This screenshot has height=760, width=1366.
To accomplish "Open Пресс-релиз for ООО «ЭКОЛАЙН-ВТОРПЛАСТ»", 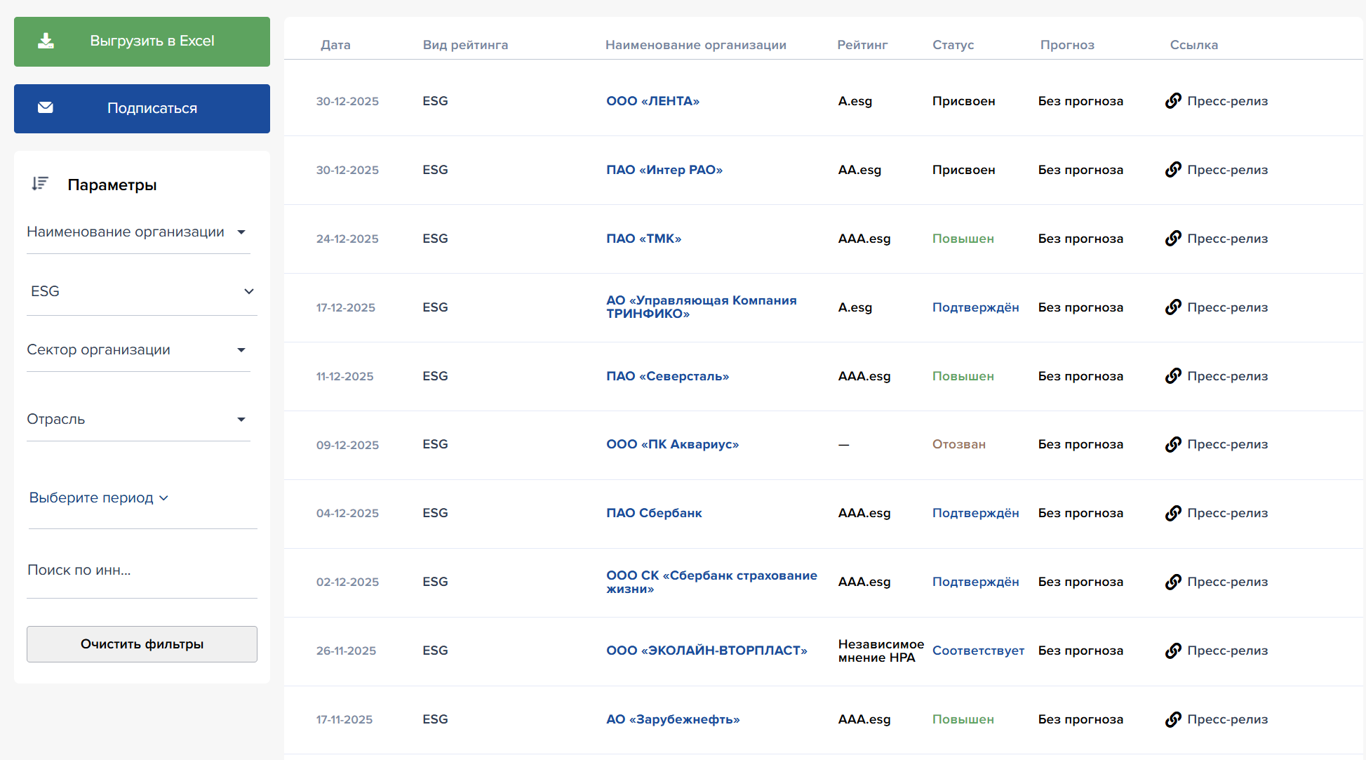I will coord(1226,651).
